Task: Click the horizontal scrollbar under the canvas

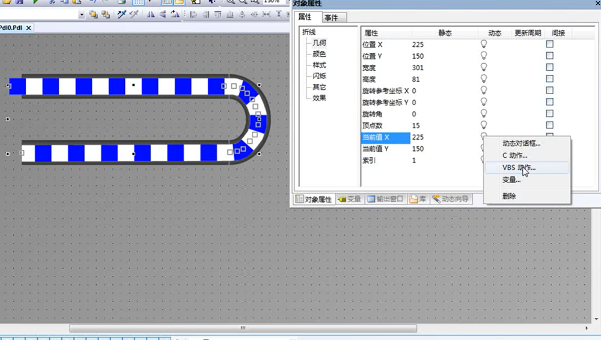Action: pyautogui.click(x=243, y=329)
